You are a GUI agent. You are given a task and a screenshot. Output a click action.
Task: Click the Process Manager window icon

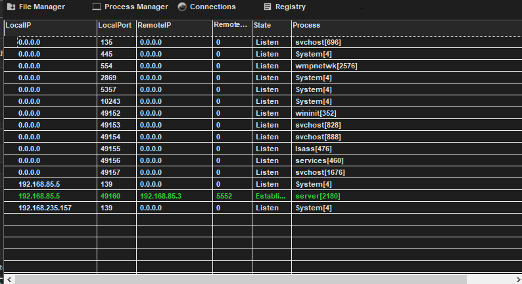pos(97,7)
